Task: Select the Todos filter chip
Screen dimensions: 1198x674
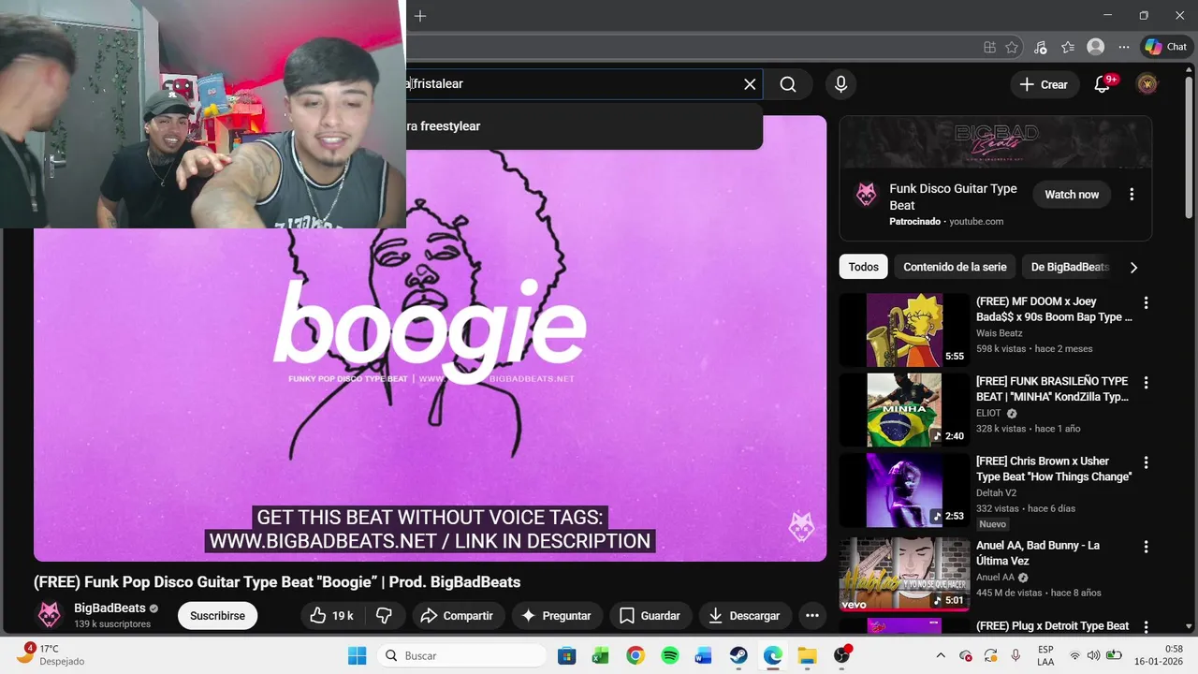Action: pos(863,267)
